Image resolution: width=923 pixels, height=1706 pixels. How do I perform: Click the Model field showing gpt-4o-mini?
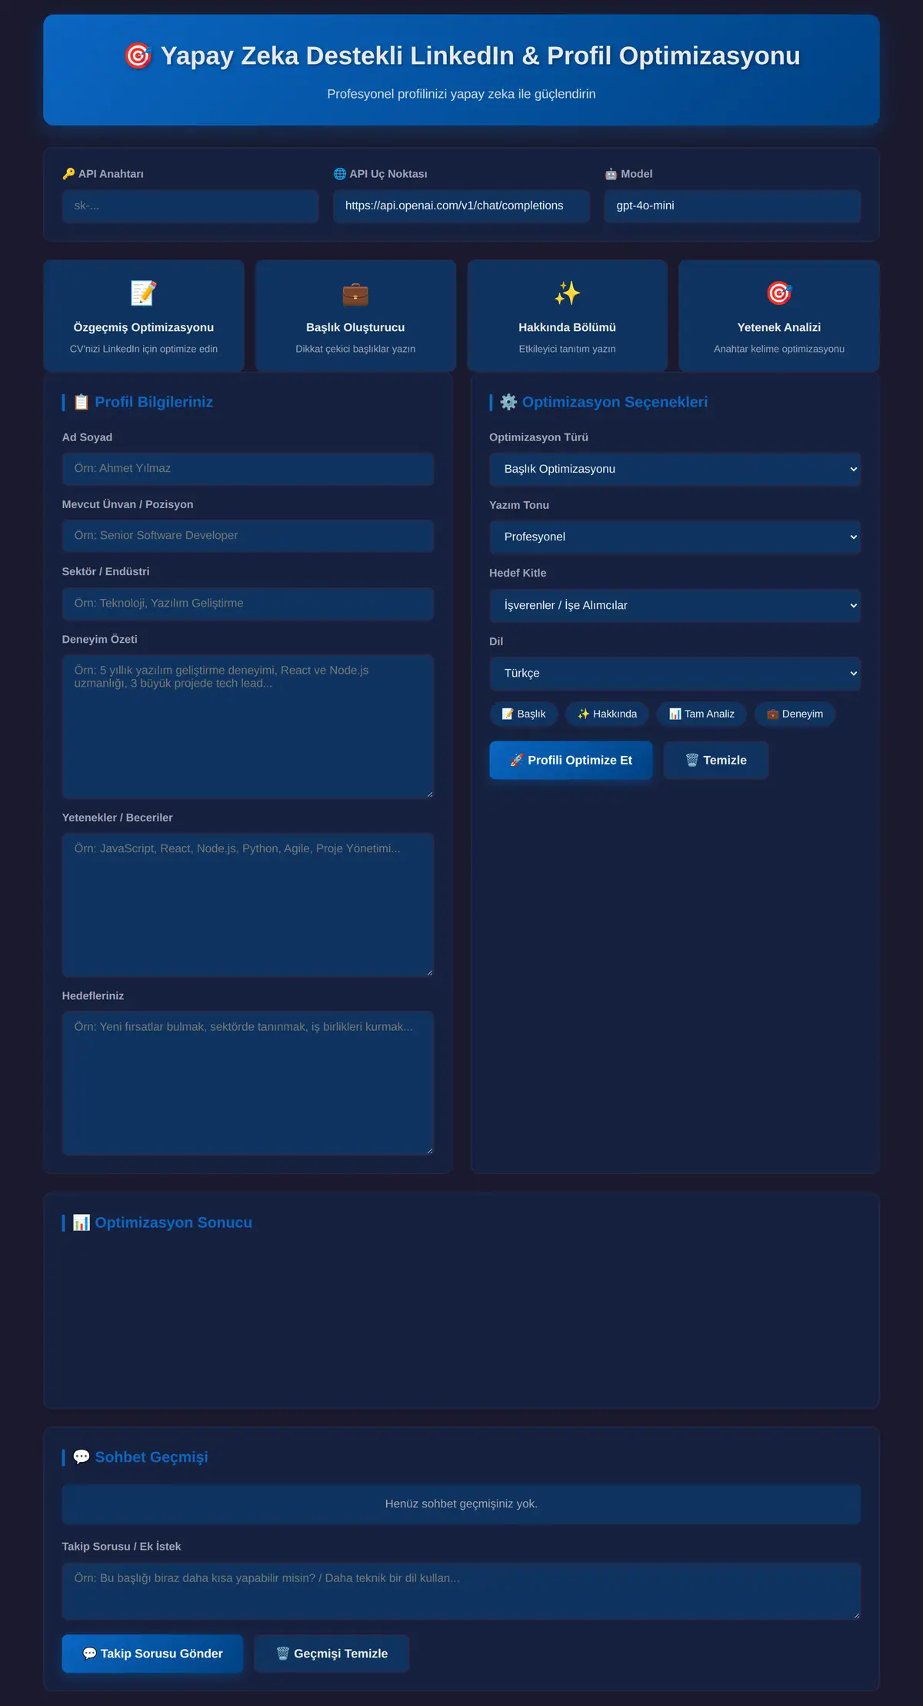tap(732, 206)
